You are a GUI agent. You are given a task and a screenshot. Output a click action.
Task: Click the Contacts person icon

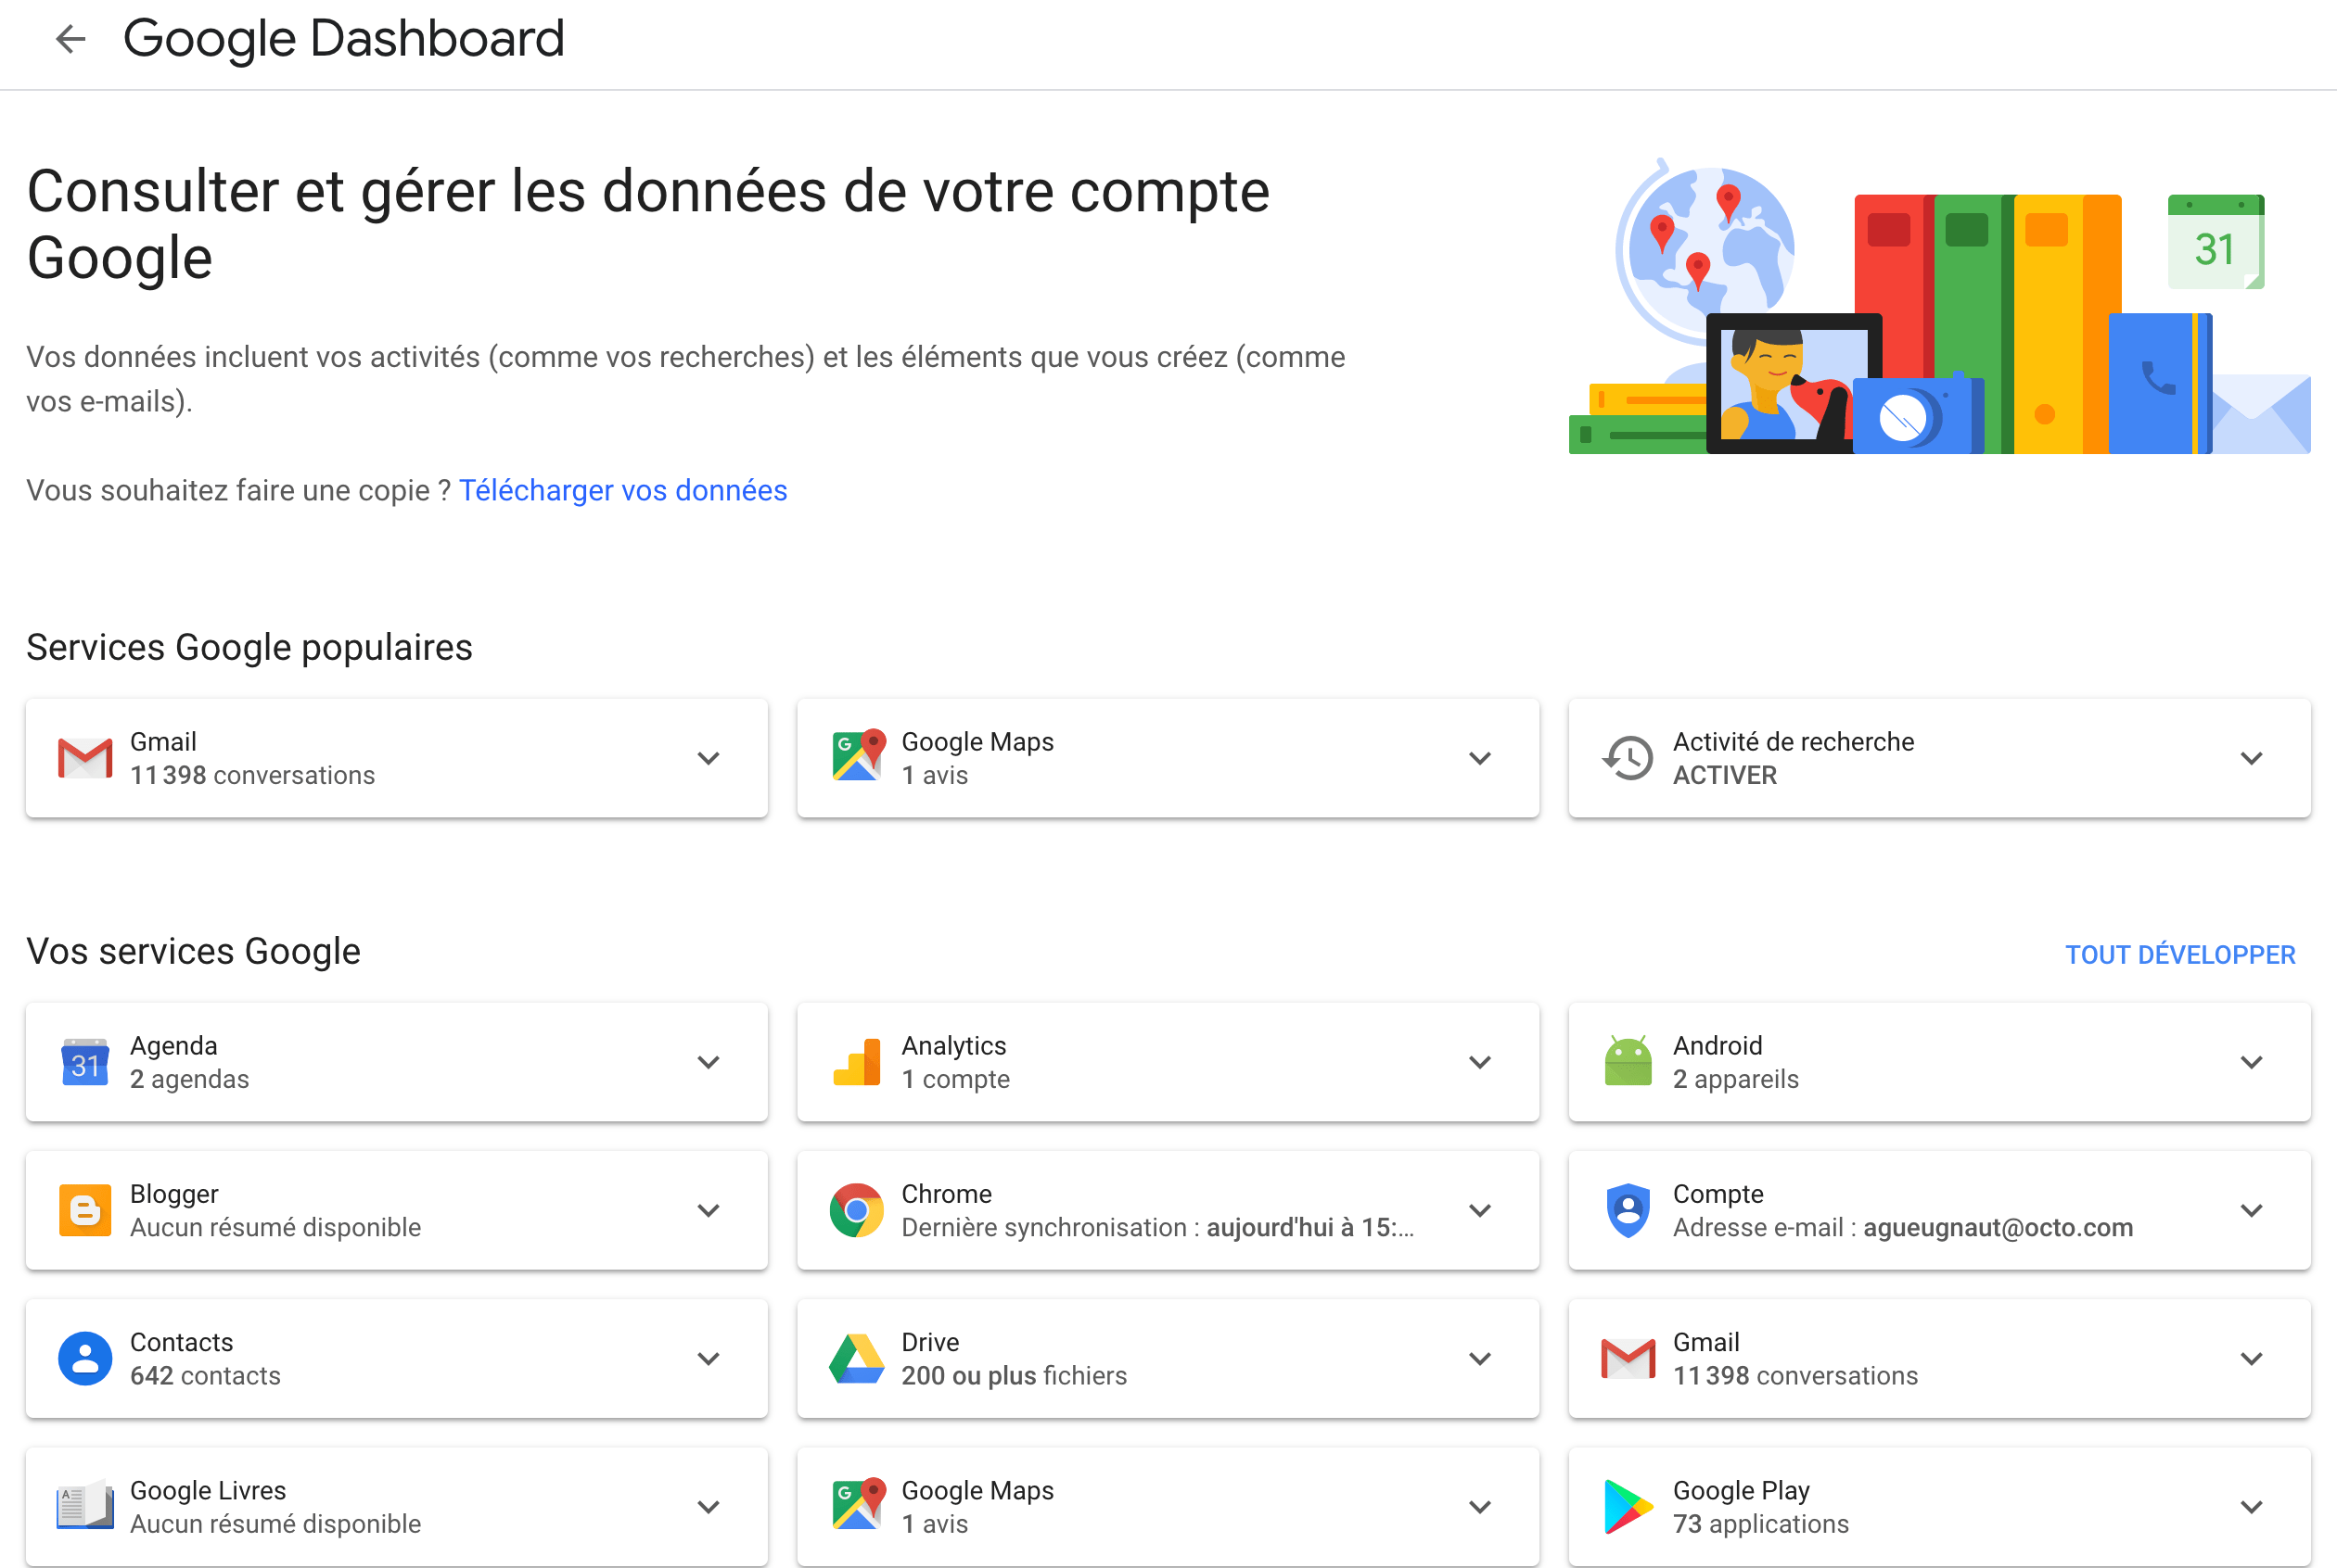pos(85,1358)
